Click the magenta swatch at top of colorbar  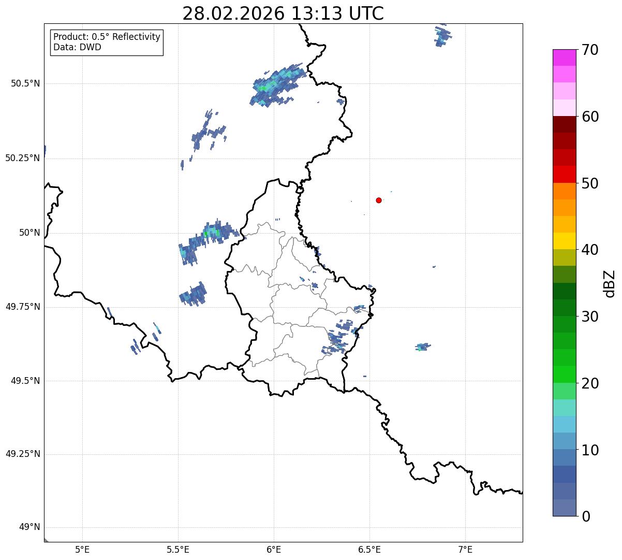(x=564, y=58)
